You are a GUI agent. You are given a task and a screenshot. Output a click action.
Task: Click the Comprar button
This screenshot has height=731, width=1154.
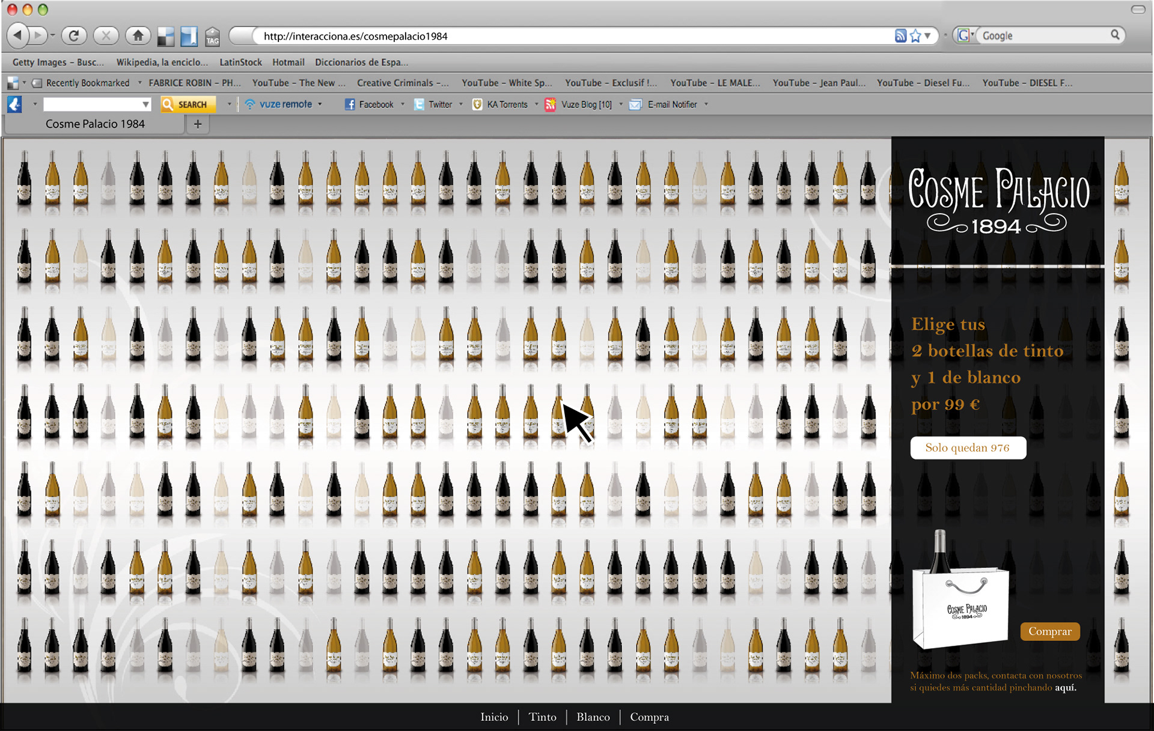coord(1049,631)
